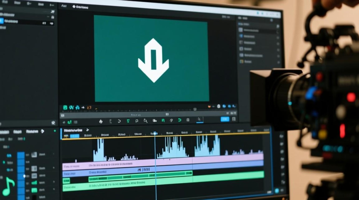Screen dimensions: 359x200
Task: Click the green bars icon in mixer list
Action: click(34, 183)
